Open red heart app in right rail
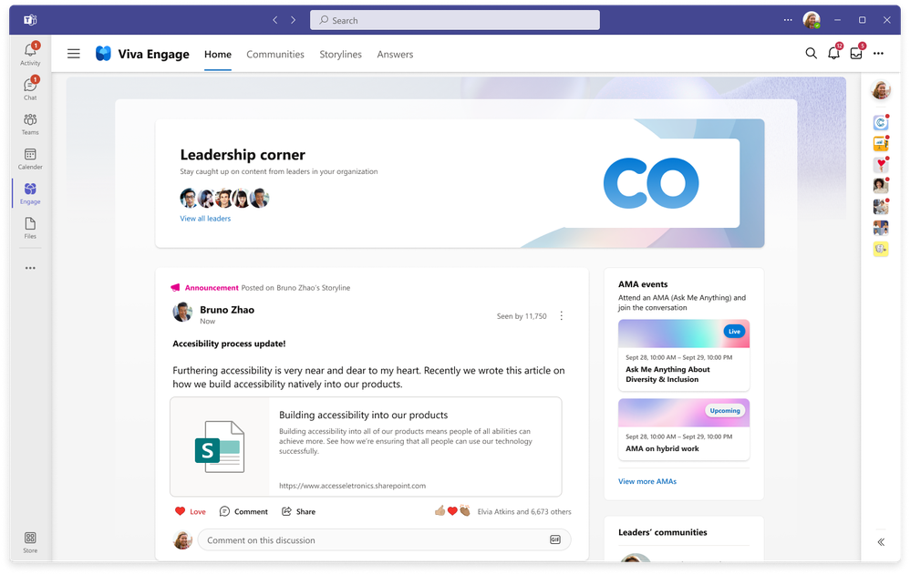The width and height of the screenshot is (910, 575). coord(881,164)
